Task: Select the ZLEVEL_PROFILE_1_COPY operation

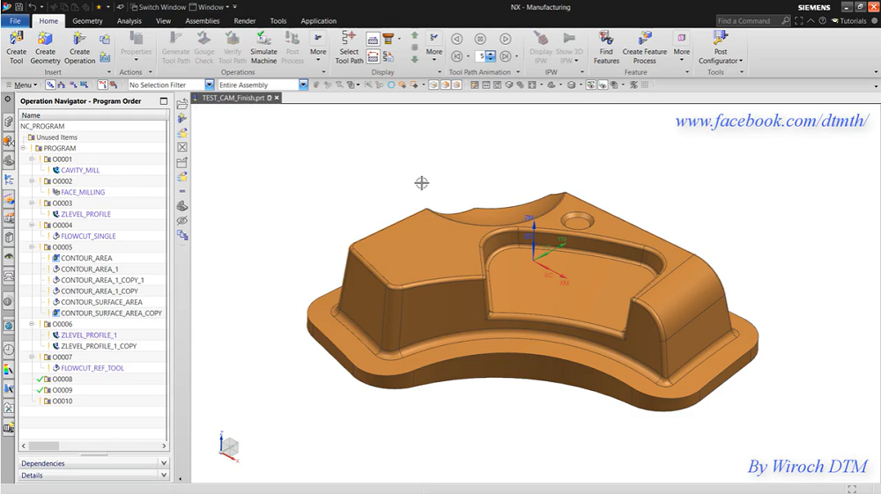Action: click(99, 346)
